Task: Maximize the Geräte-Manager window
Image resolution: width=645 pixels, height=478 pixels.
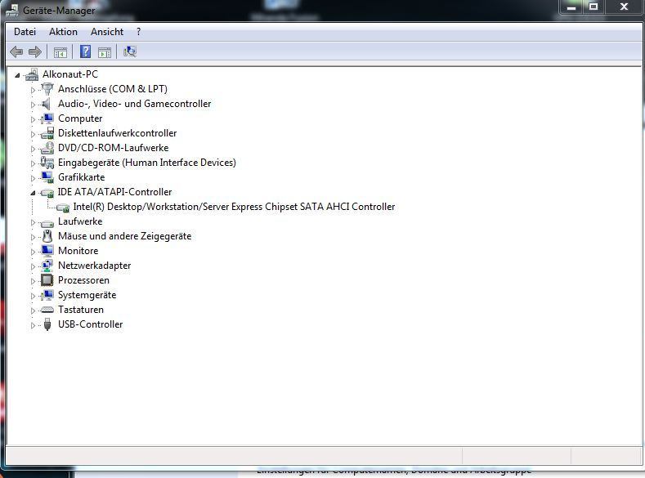Action: [593, 7]
